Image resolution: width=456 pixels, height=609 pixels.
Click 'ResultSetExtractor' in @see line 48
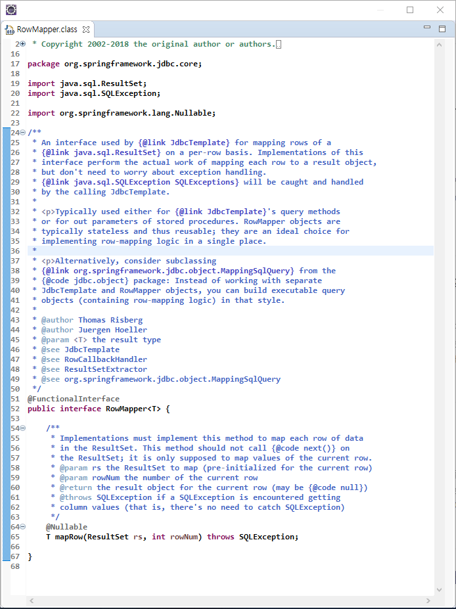(x=106, y=369)
